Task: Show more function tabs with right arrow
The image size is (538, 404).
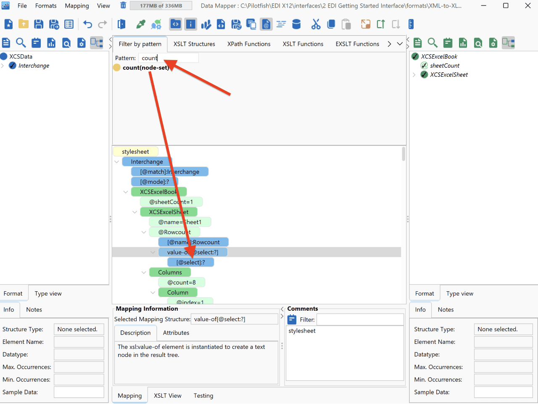Action: coord(390,44)
